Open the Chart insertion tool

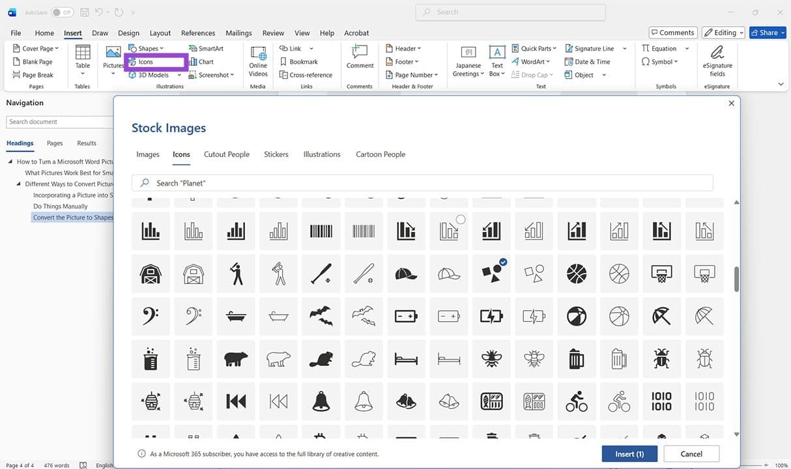click(x=204, y=61)
